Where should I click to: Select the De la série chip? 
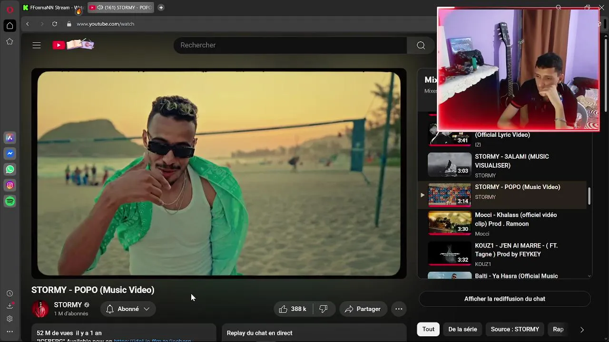462,329
